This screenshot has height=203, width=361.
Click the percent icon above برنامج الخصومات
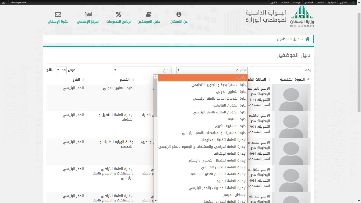(x=118, y=14)
